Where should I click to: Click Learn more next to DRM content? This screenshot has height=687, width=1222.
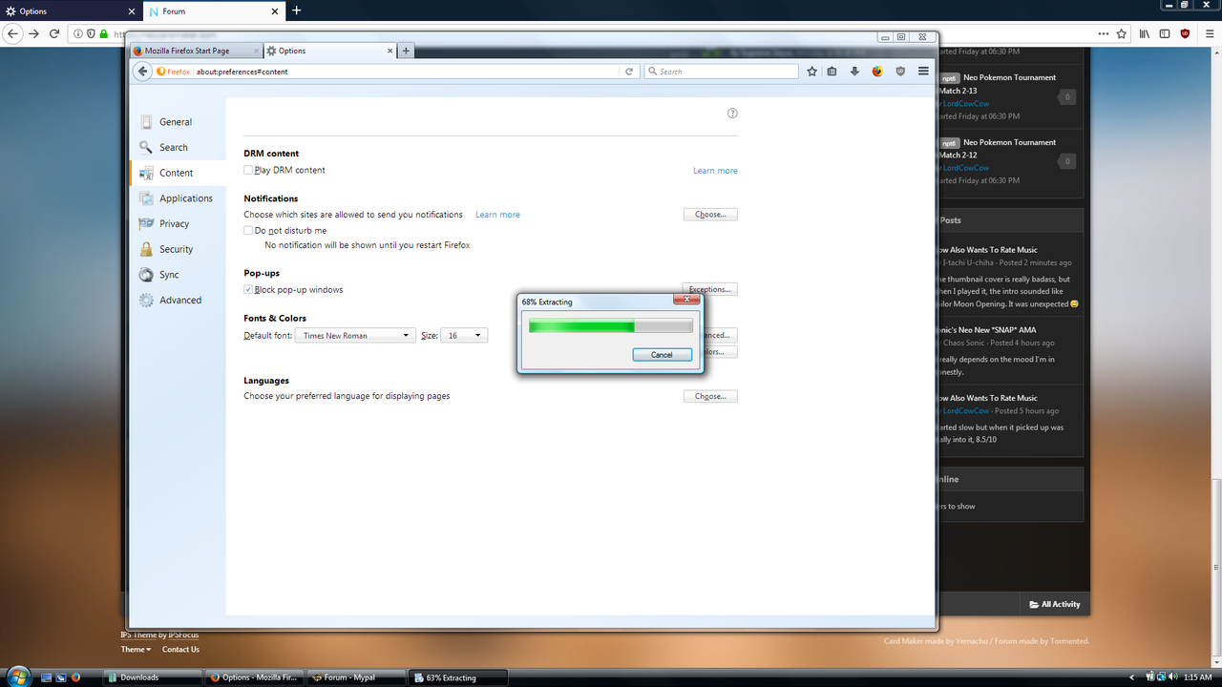point(715,170)
